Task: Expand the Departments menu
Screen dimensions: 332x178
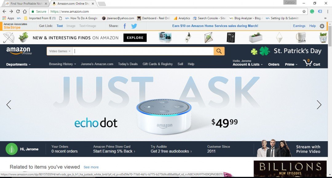Action: tap(18, 64)
